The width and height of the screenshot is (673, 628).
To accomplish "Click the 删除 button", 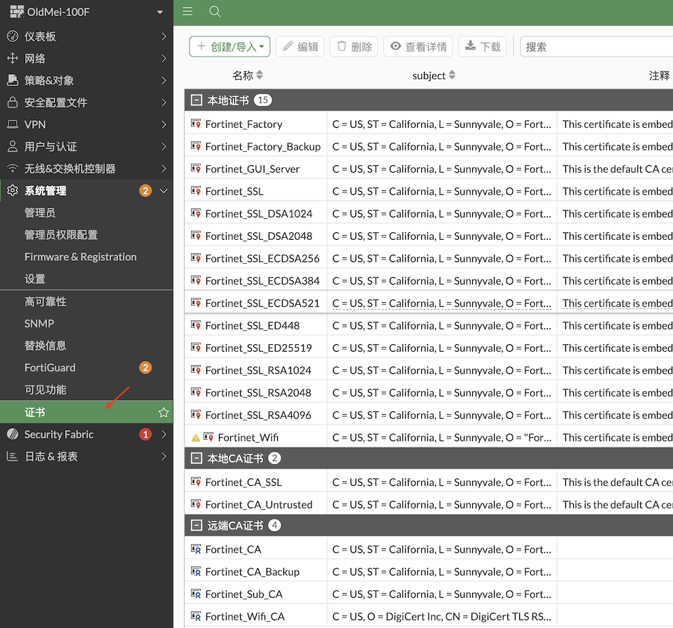I will tap(354, 46).
